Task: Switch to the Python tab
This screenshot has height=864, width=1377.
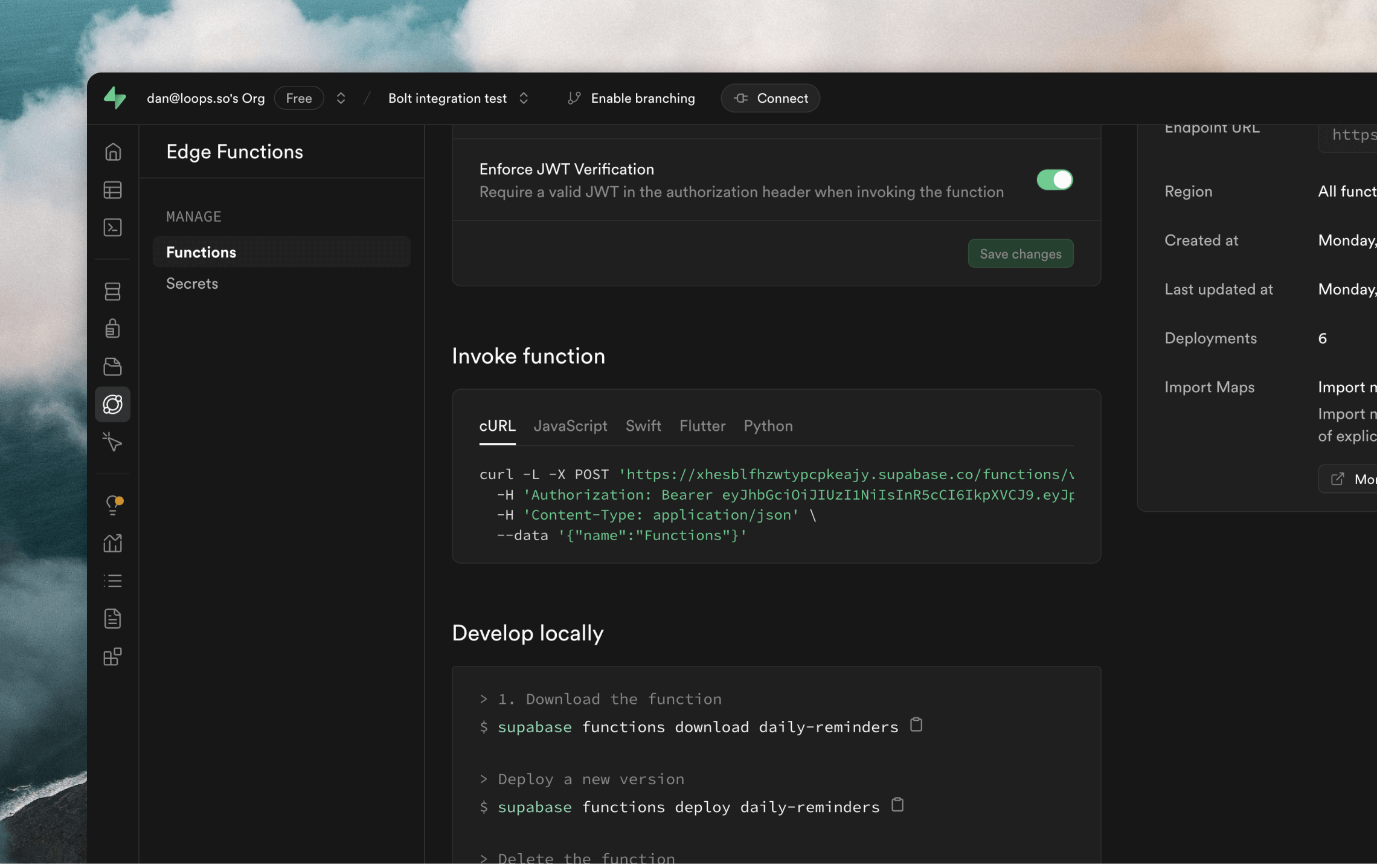Action: tap(768, 426)
